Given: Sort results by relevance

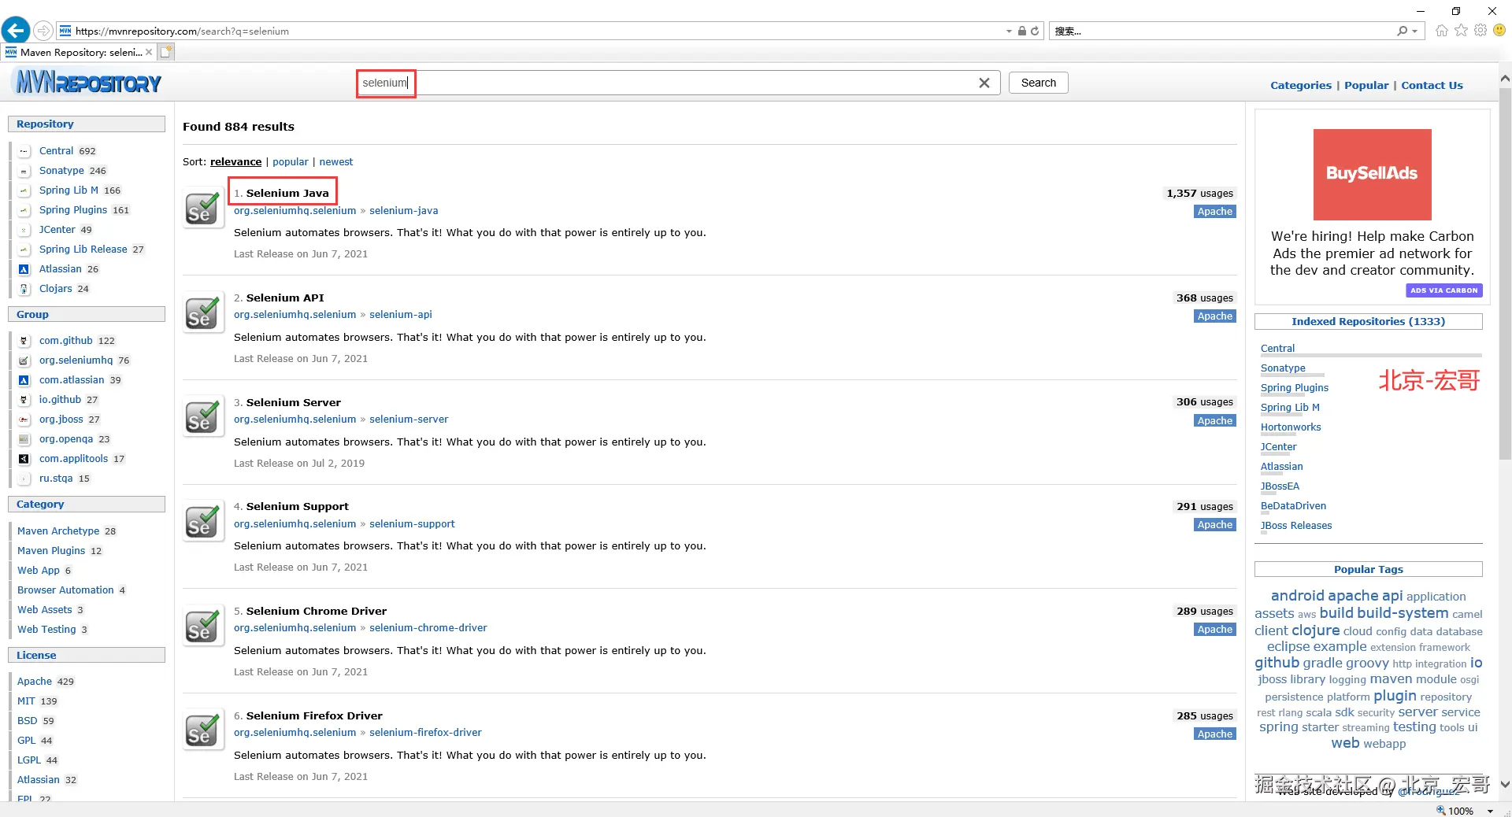Looking at the screenshot, I should point(235,162).
